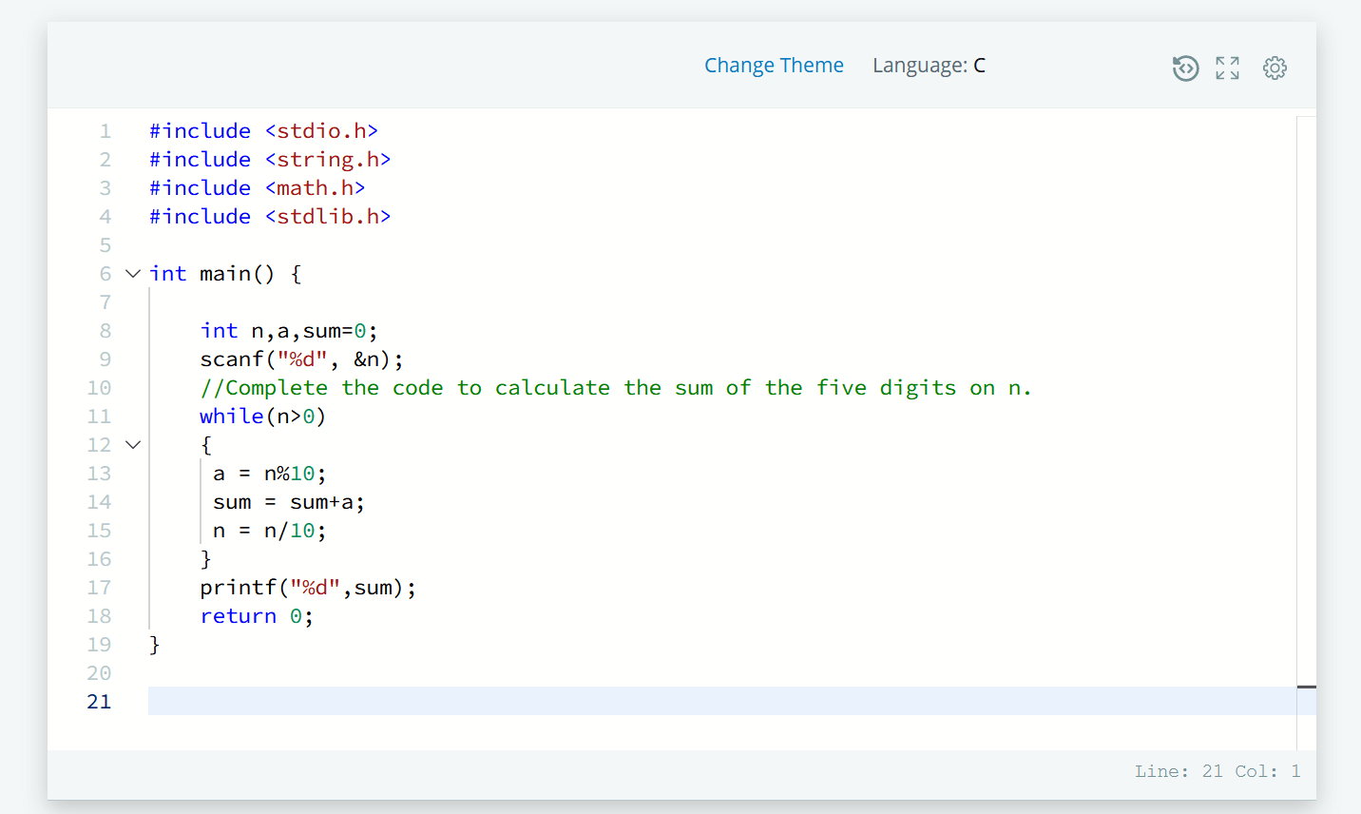Click the sum = sum+a statement
1361x814 pixels.
tap(287, 501)
